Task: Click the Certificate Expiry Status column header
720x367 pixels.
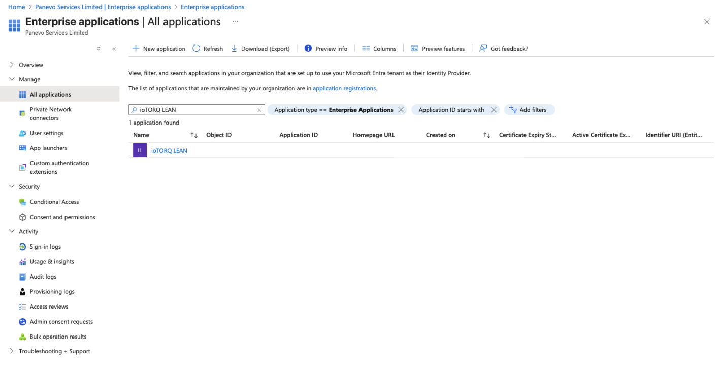Action: click(528, 135)
